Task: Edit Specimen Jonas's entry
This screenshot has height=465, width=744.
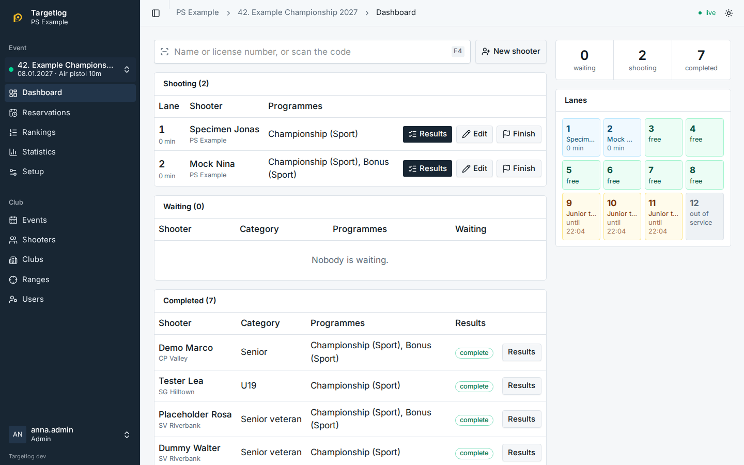Action: click(x=474, y=134)
